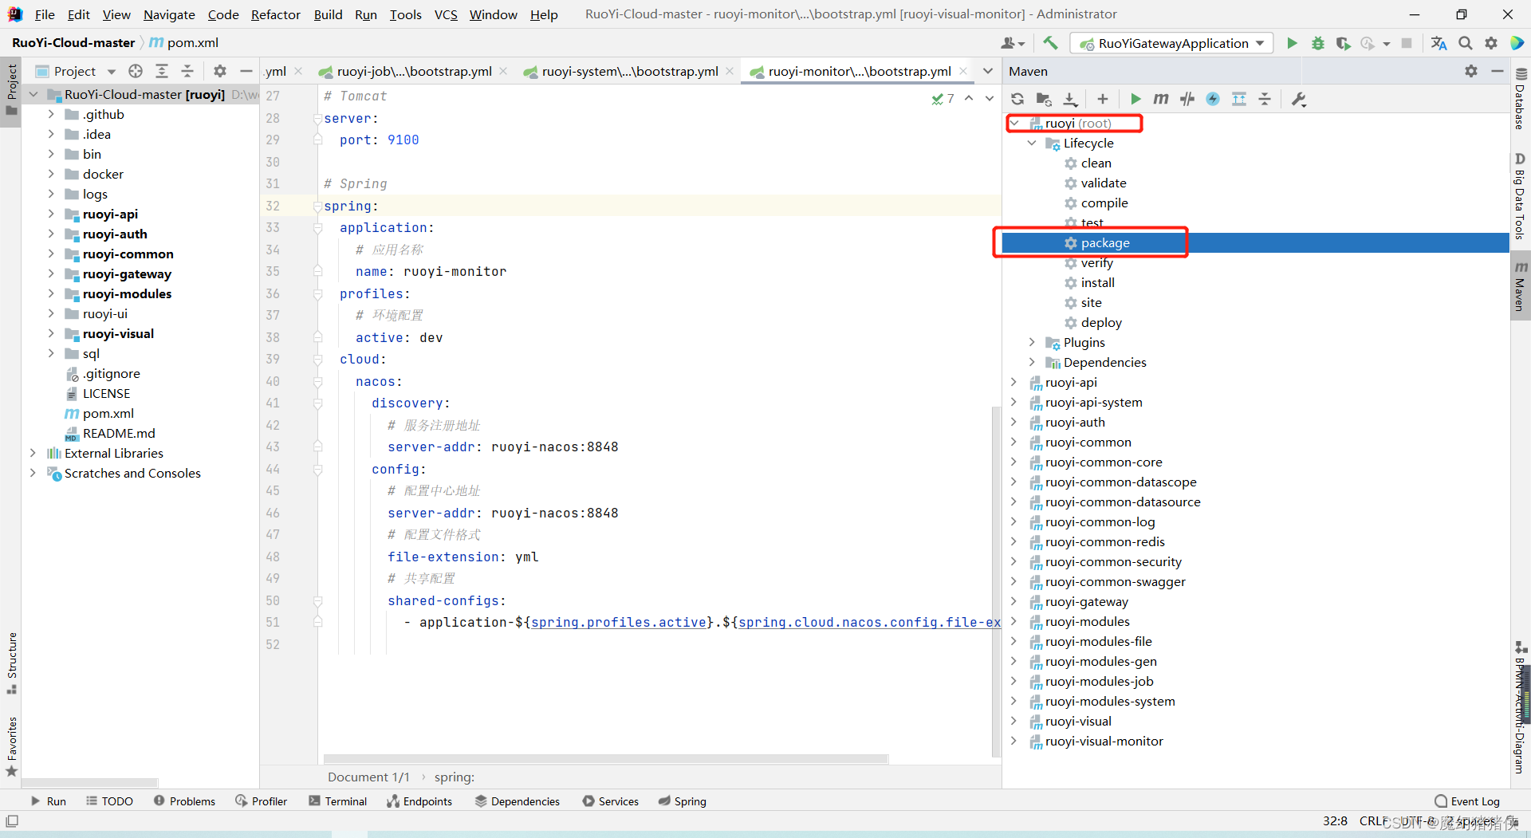
Task: Open Project view mode dropdown
Action: point(76,71)
